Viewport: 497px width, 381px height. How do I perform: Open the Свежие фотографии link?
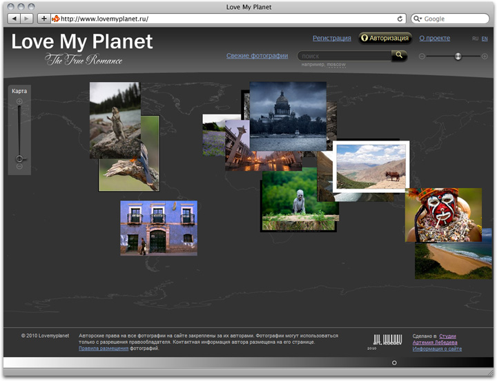[257, 56]
